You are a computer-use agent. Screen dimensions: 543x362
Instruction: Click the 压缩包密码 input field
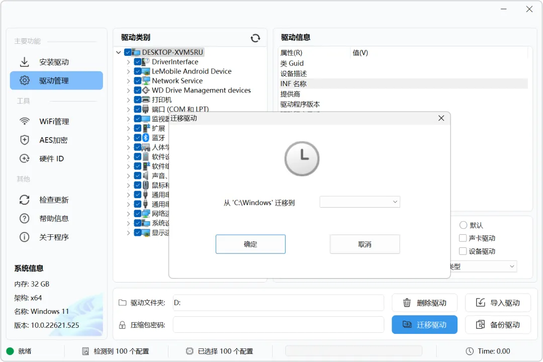[278, 325]
